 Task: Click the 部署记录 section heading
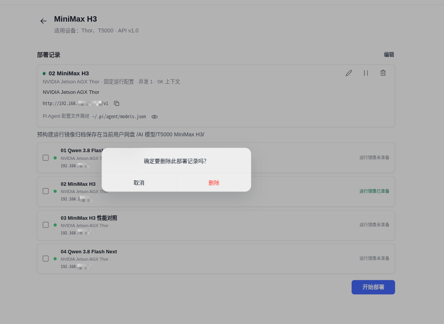click(49, 55)
